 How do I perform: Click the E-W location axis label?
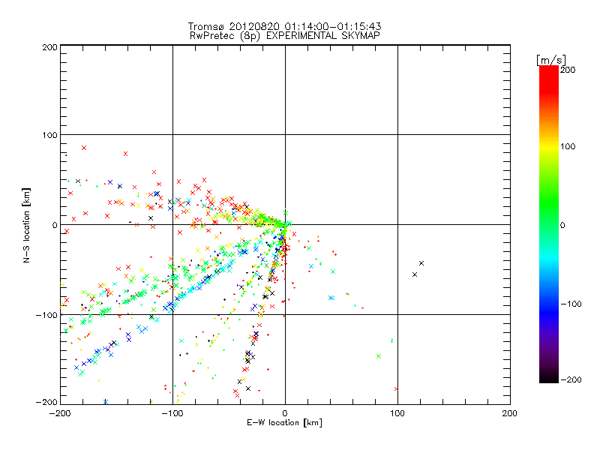pos(284,423)
